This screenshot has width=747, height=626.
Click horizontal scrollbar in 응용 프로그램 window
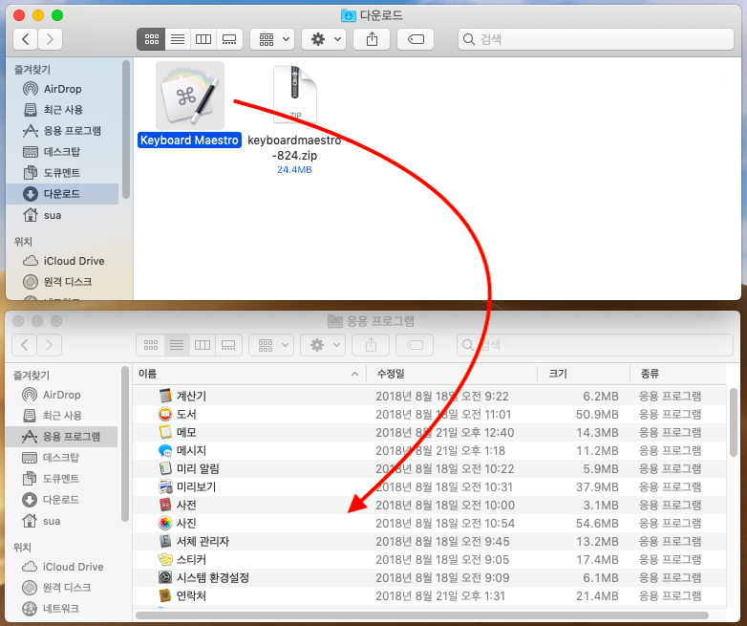pos(422,615)
